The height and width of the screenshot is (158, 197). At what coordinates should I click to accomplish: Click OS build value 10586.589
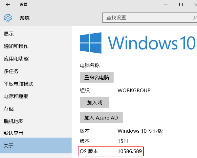[x=130, y=151]
